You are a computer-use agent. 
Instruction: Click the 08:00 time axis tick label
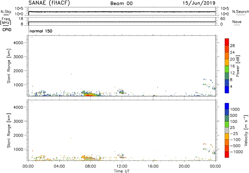[90, 166]
